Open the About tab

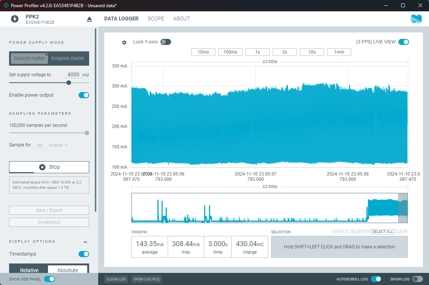(x=181, y=18)
